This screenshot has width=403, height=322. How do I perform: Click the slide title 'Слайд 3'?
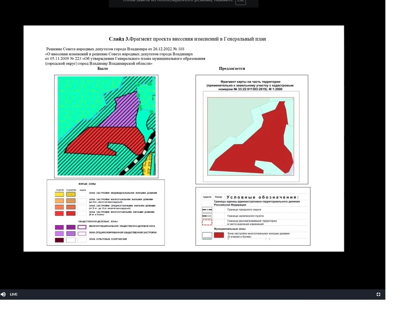coord(119,39)
